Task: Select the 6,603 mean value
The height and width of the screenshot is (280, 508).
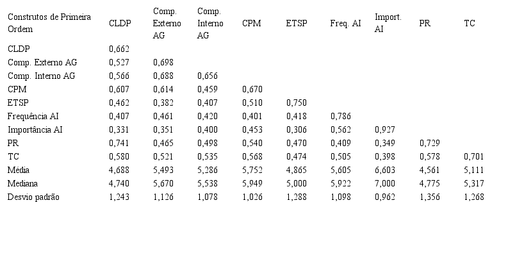Action: tap(385, 170)
